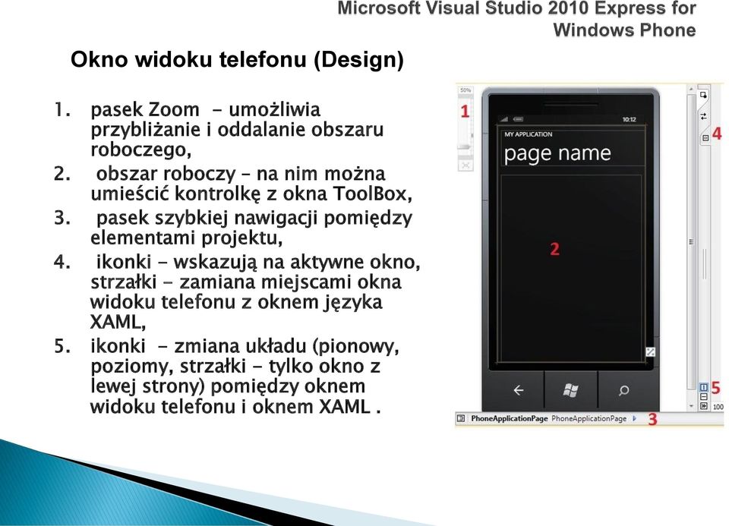The width and height of the screenshot is (729, 526).
Task: Select the Design view tab icon
Action: [x=703, y=95]
